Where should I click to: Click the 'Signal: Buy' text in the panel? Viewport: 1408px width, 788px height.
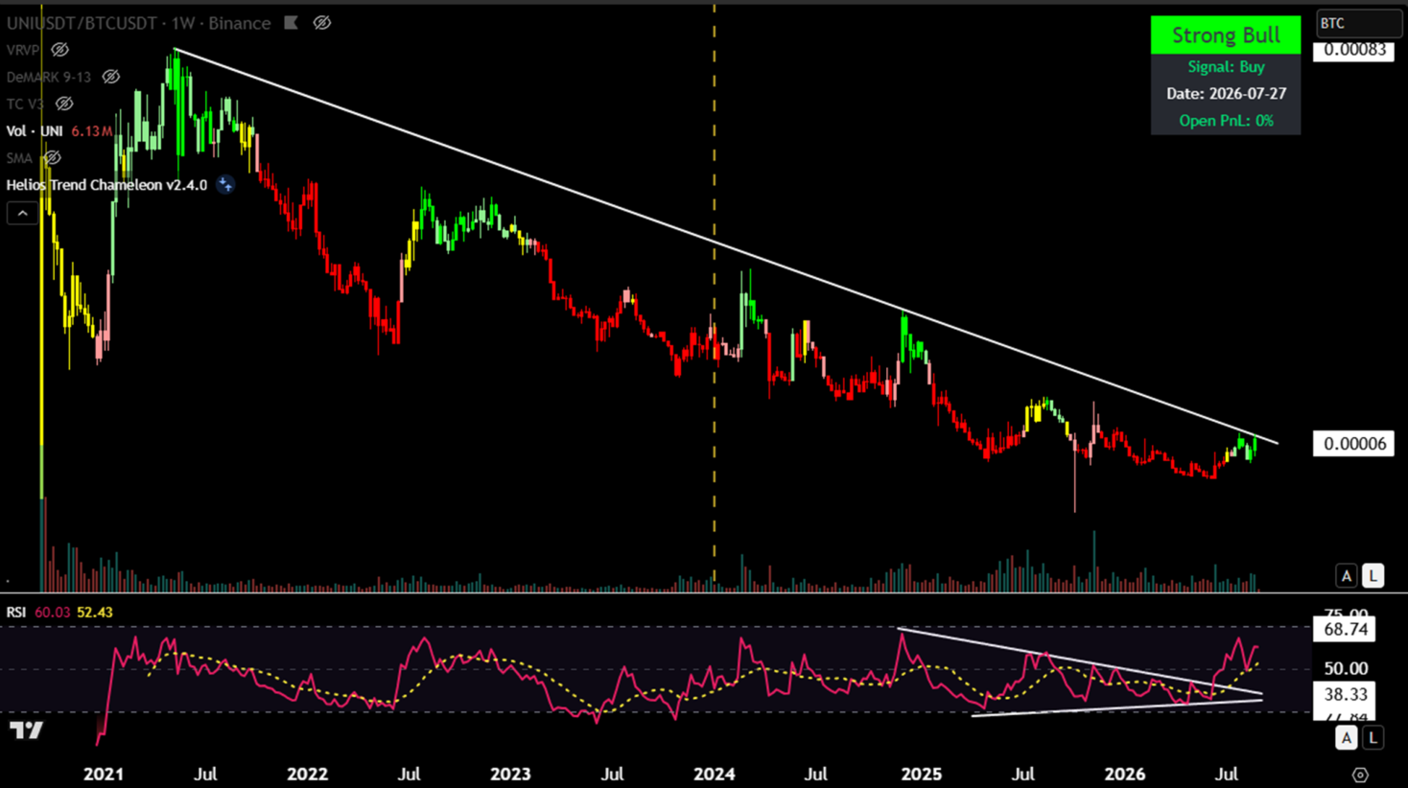coord(1226,66)
